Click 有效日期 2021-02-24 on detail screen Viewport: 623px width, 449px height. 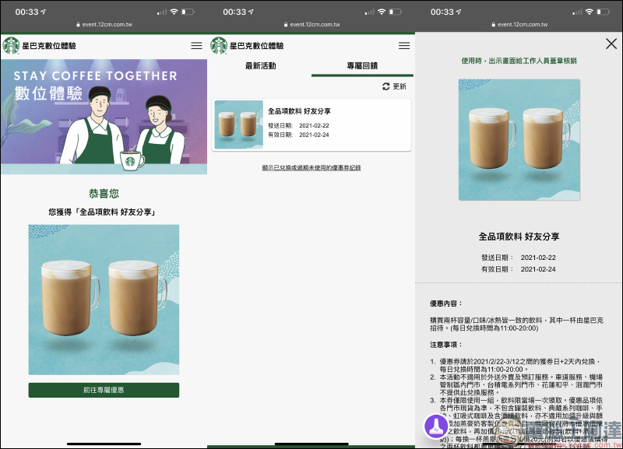(x=519, y=269)
